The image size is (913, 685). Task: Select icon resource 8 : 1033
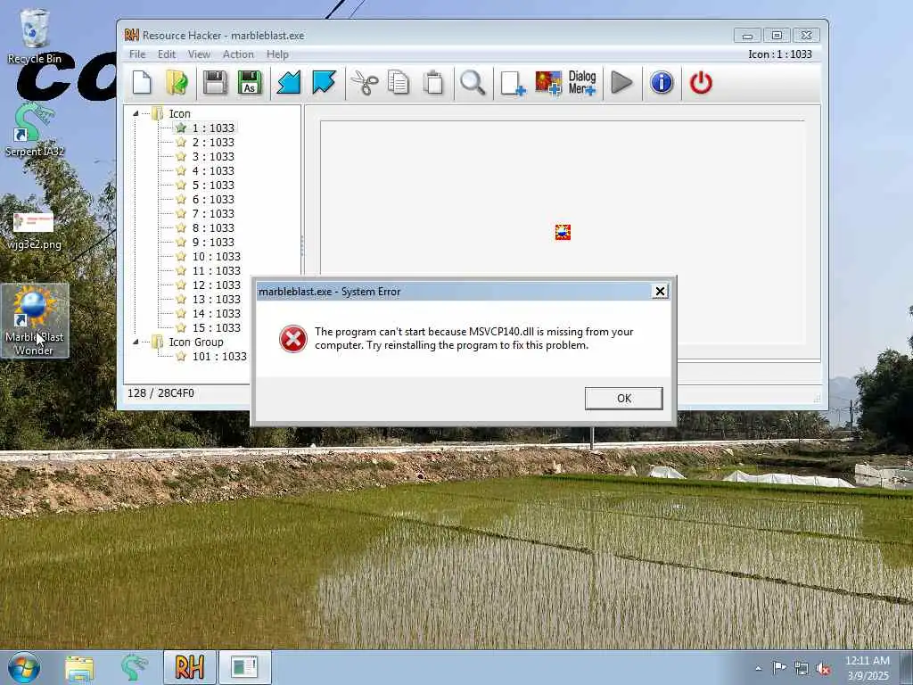(213, 227)
